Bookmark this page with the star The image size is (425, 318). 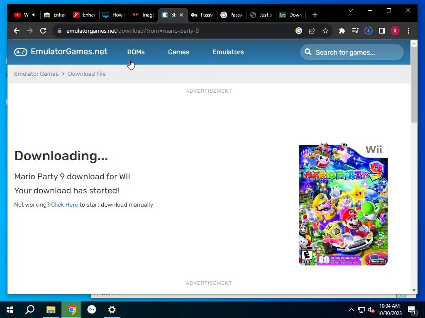(325, 31)
